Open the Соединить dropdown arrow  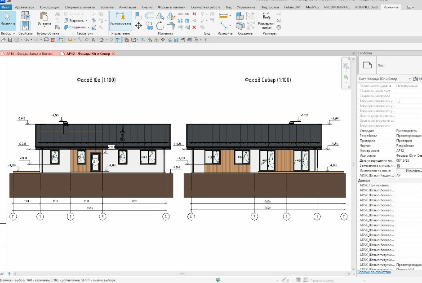click(89, 27)
